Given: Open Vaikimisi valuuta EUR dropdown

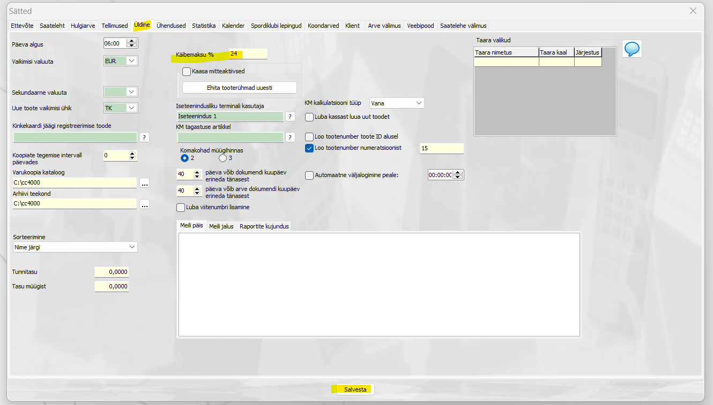Looking at the screenshot, I should (131, 61).
